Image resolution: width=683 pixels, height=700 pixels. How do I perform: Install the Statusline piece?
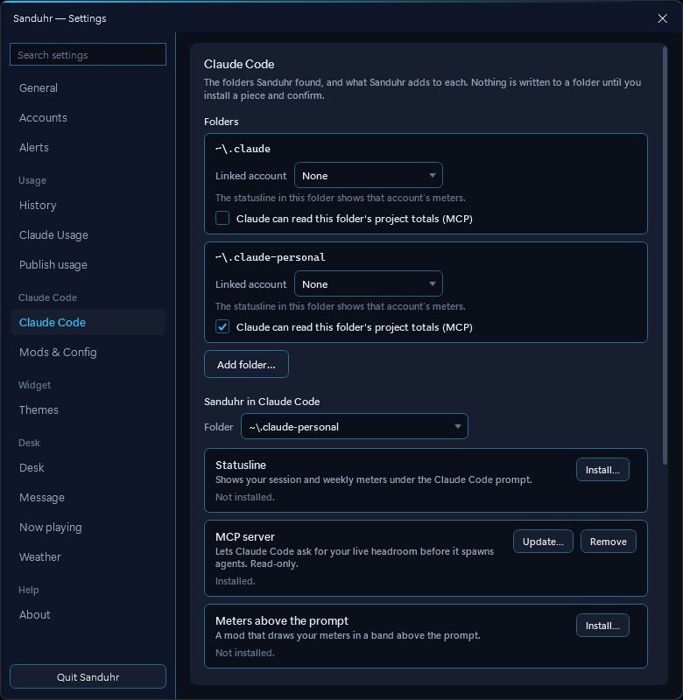pos(602,470)
